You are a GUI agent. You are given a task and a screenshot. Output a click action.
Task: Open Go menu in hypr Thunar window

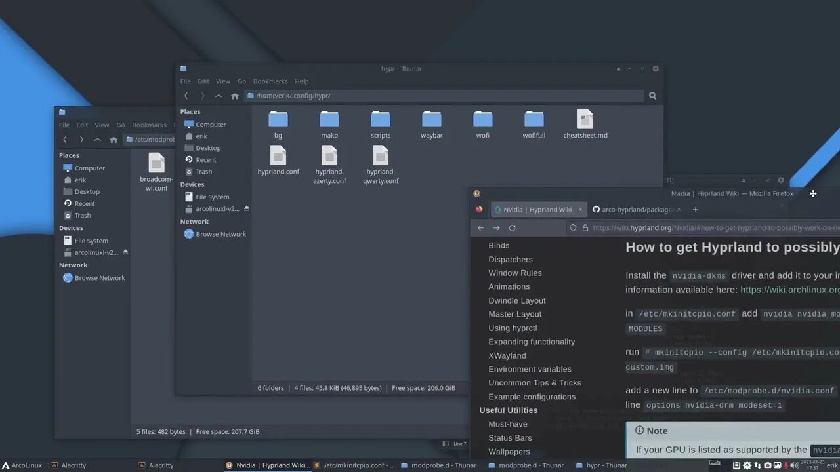tap(241, 81)
